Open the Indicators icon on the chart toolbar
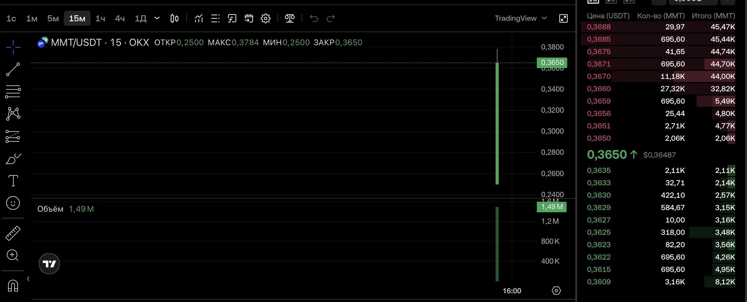 (199, 19)
